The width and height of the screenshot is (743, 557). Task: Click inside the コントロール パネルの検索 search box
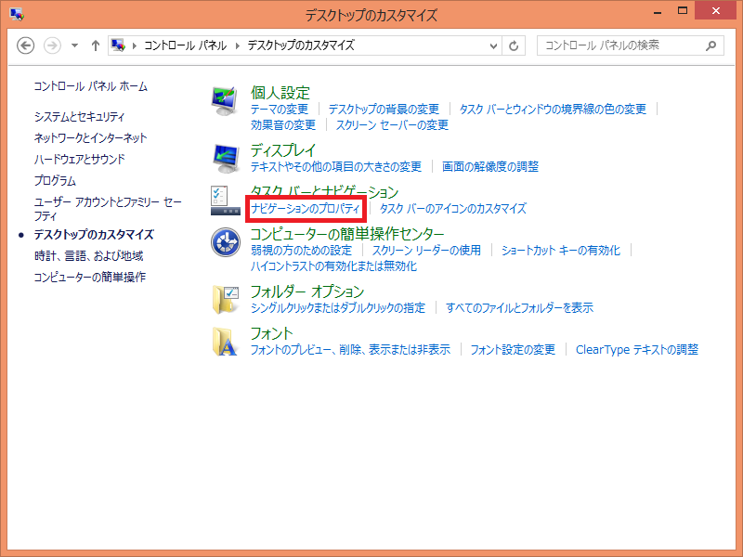[x=622, y=45]
